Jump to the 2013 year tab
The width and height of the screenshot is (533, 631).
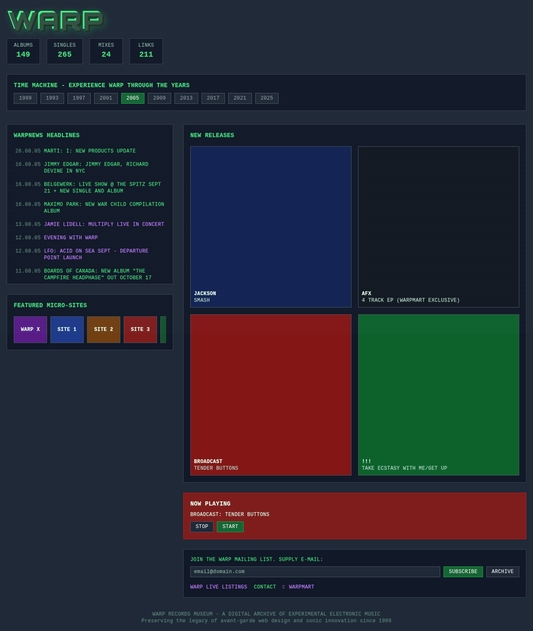click(186, 98)
